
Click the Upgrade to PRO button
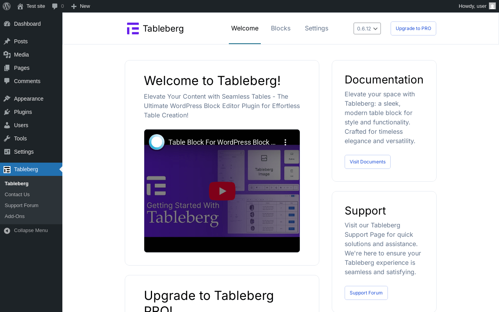point(413,28)
